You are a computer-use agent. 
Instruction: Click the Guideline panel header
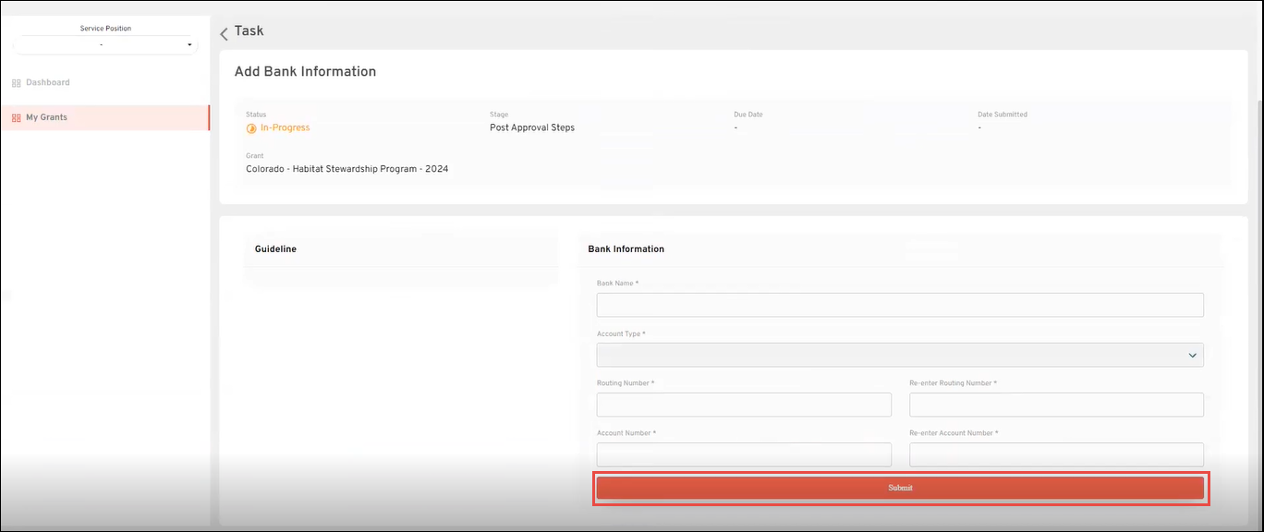click(x=275, y=249)
